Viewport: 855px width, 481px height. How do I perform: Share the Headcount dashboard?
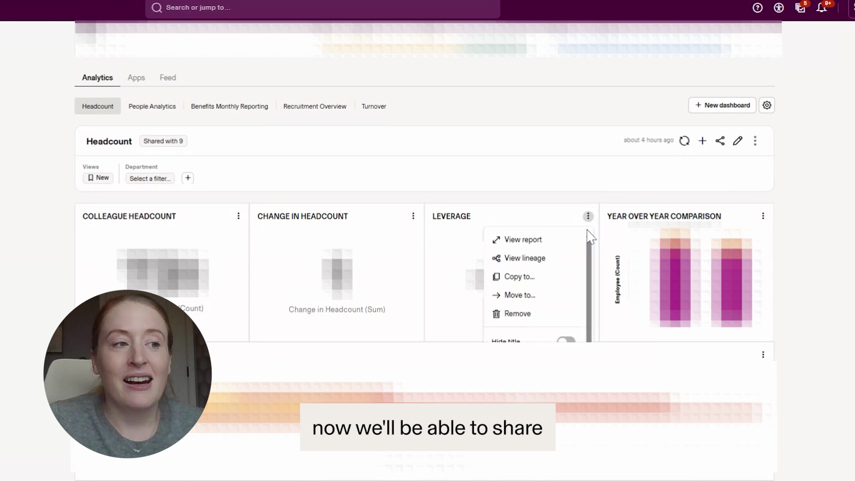720,141
